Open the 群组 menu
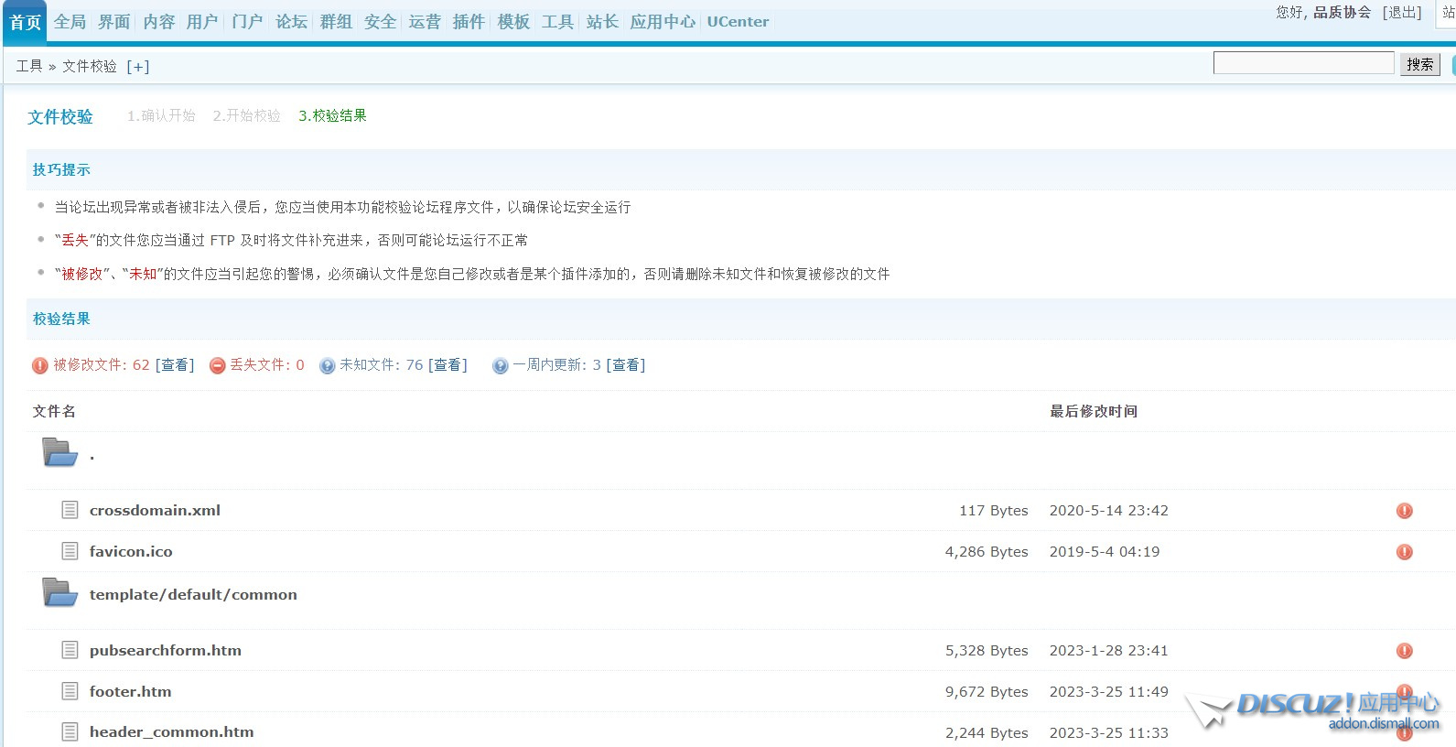This screenshot has width=1456, height=747. (x=336, y=22)
